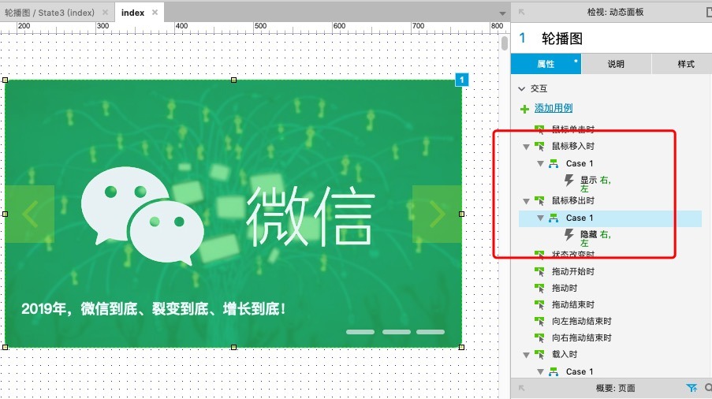
Task: Open the outline filter funnel icon
Action: (691, 388)
